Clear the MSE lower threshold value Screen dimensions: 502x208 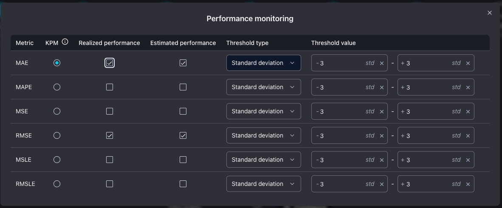click(381, 112)
